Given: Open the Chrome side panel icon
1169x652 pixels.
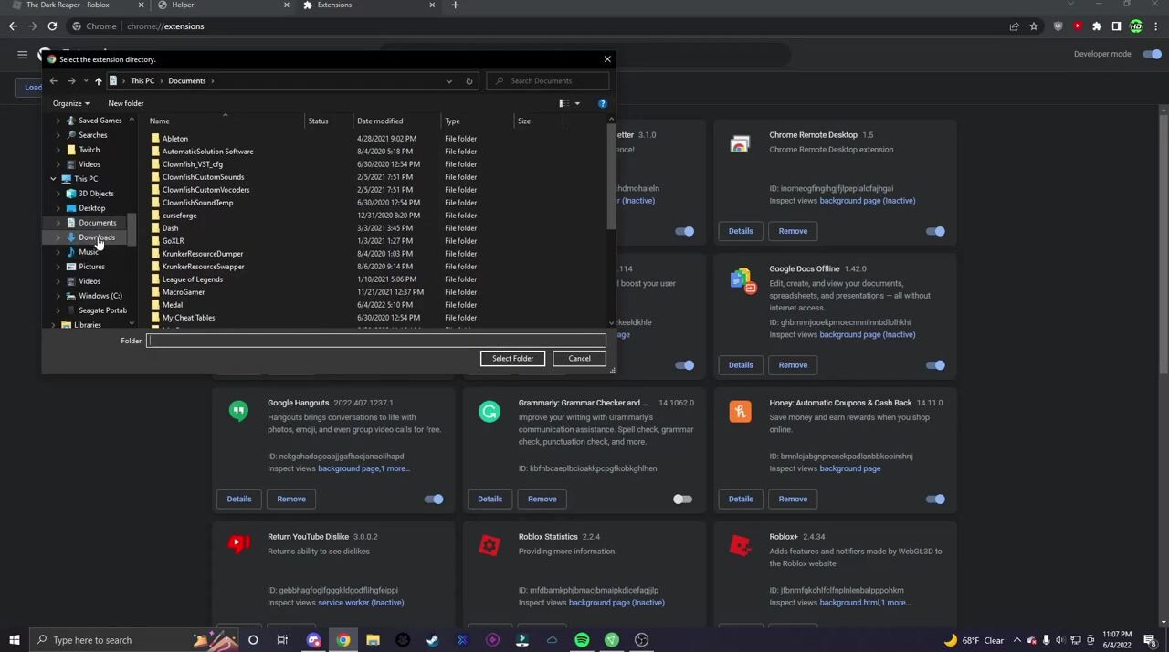Looking at the screenshot, I should pyautogui.click(x=1116, y=26).
